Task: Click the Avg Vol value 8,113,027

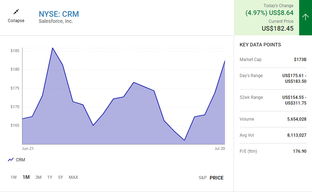Action: 297,135
